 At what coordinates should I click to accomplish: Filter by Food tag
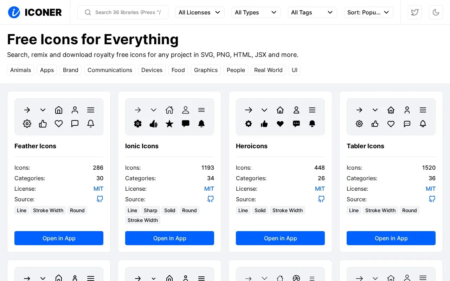[178, 70]
